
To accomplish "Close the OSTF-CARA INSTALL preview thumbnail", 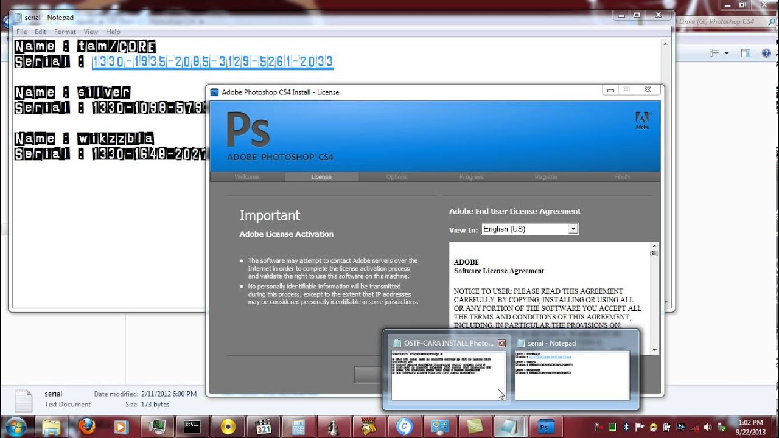I will click(x=501, y=343).
